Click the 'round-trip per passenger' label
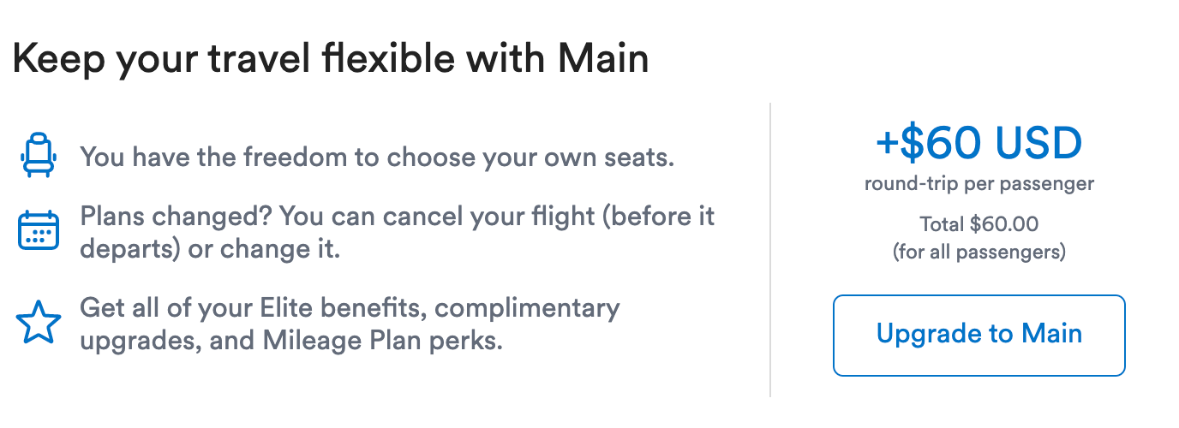Viewport: 1179px width, 428px height. (979, 183)
